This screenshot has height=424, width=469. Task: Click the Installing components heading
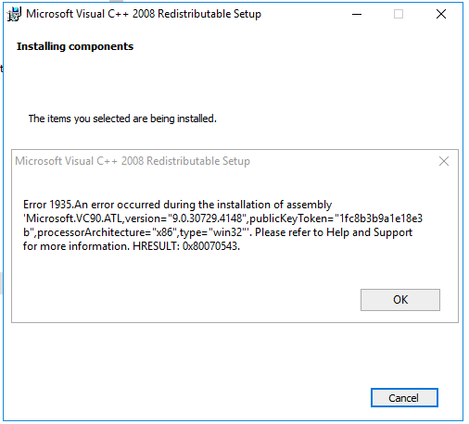coord(75,46)
